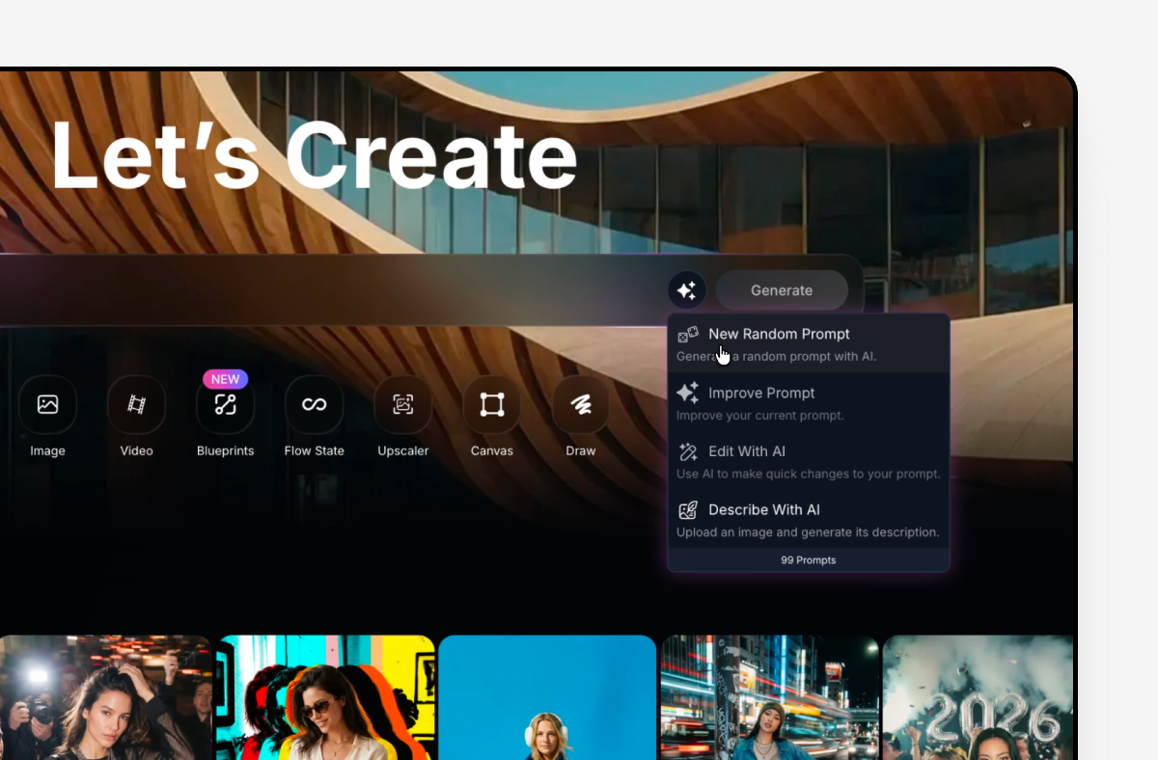Launch the Flow State tool
The height and width of the screenshot is (760, 1158).
tap(314, 404)
